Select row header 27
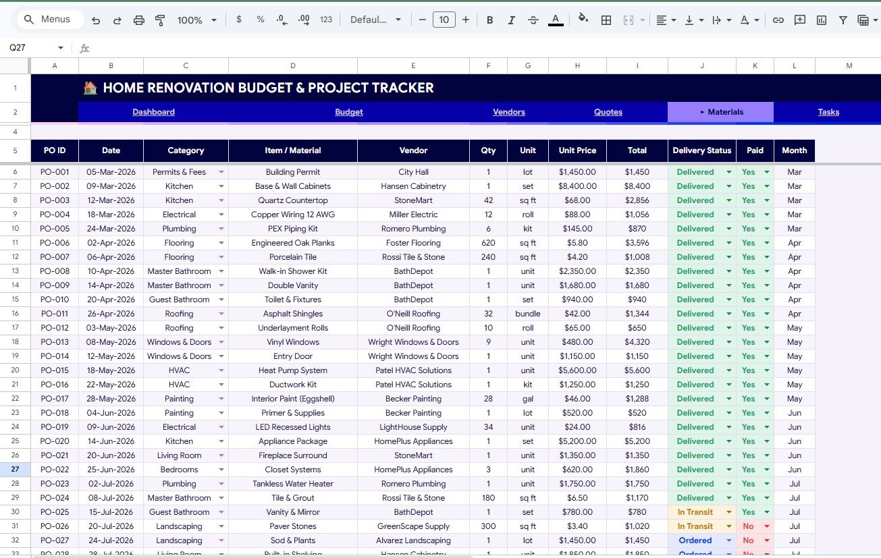This screenshot has height=558, width=881. point(15,470)
